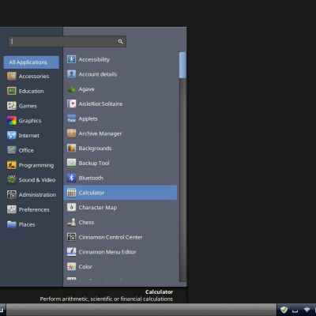Viewport: 316px width, 316px height.
Task: Click the Backgrounds icon
Action: pyautogui.click(x=71, y=148)
